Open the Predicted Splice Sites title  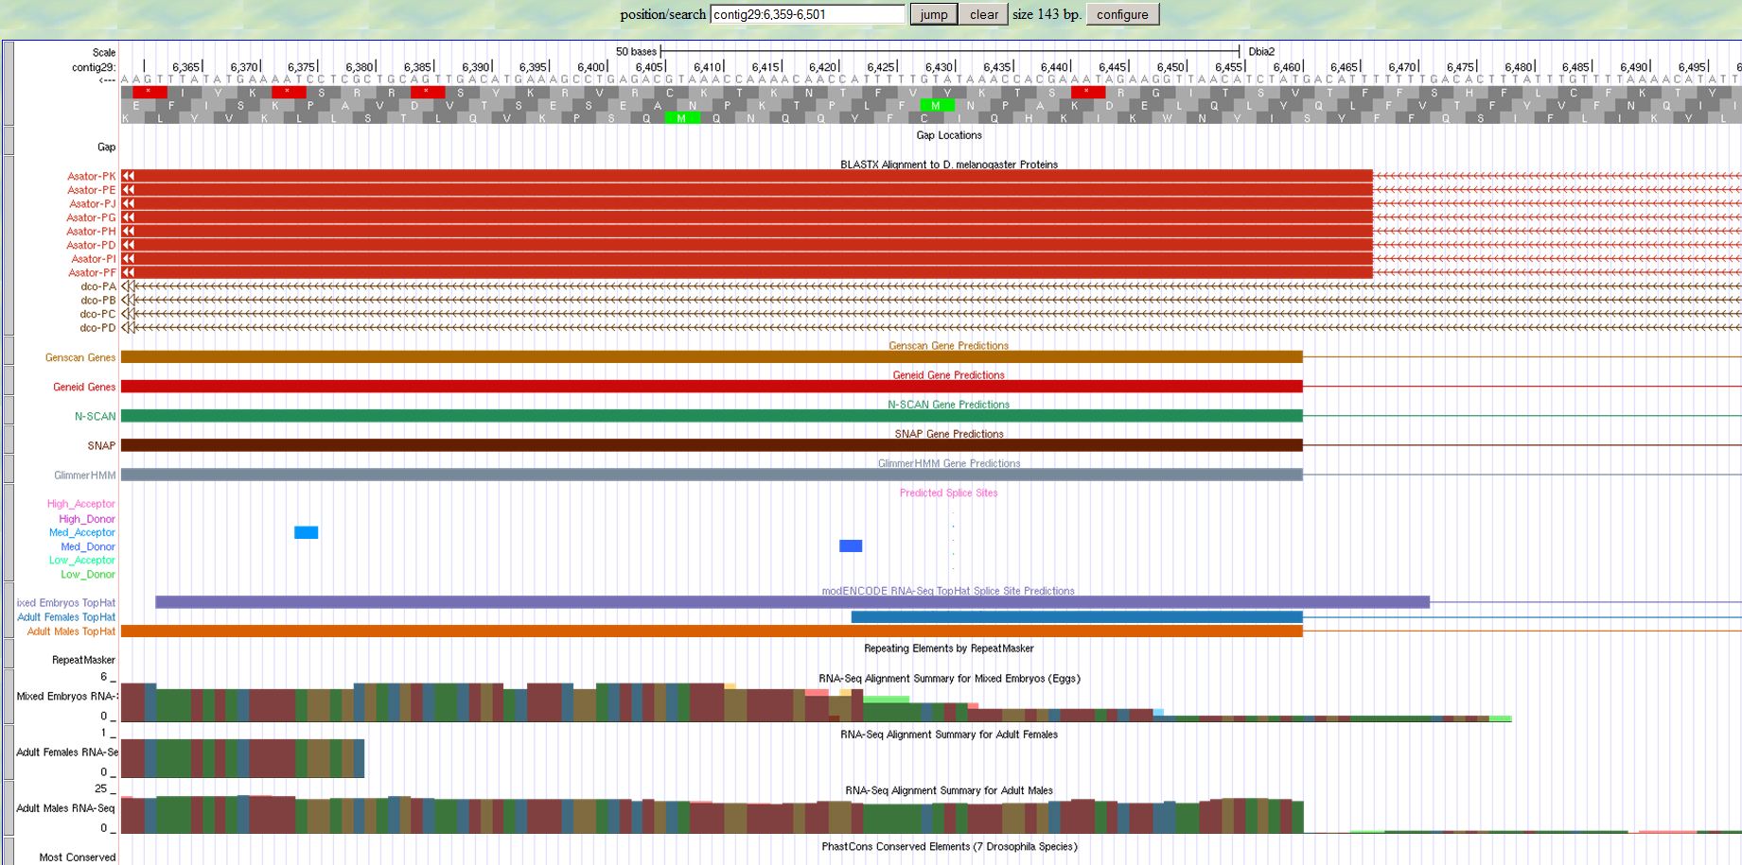(x=949, y=493)
